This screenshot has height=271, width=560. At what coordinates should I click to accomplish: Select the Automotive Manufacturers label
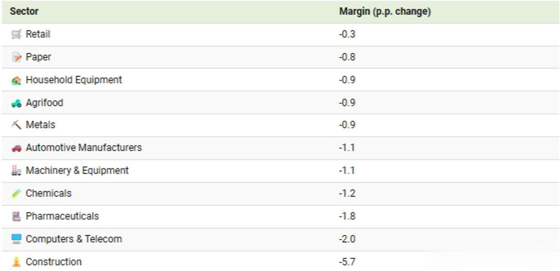pos(83,148)
